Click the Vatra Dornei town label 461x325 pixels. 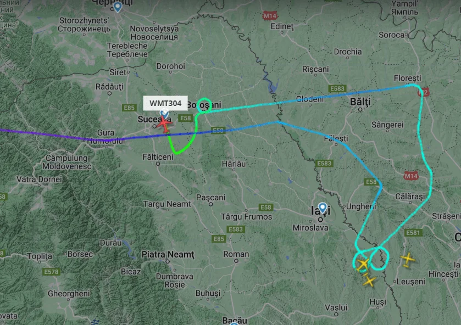(40, 179)
